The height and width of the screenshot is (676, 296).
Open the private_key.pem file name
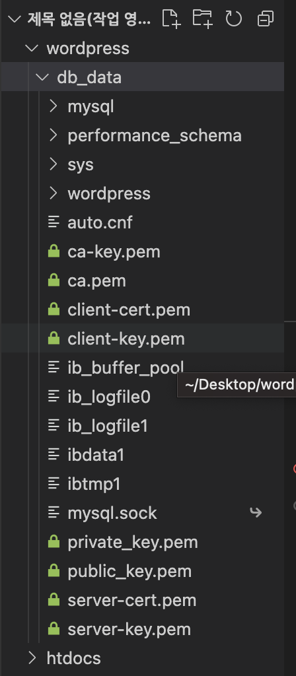click(133, 542)
